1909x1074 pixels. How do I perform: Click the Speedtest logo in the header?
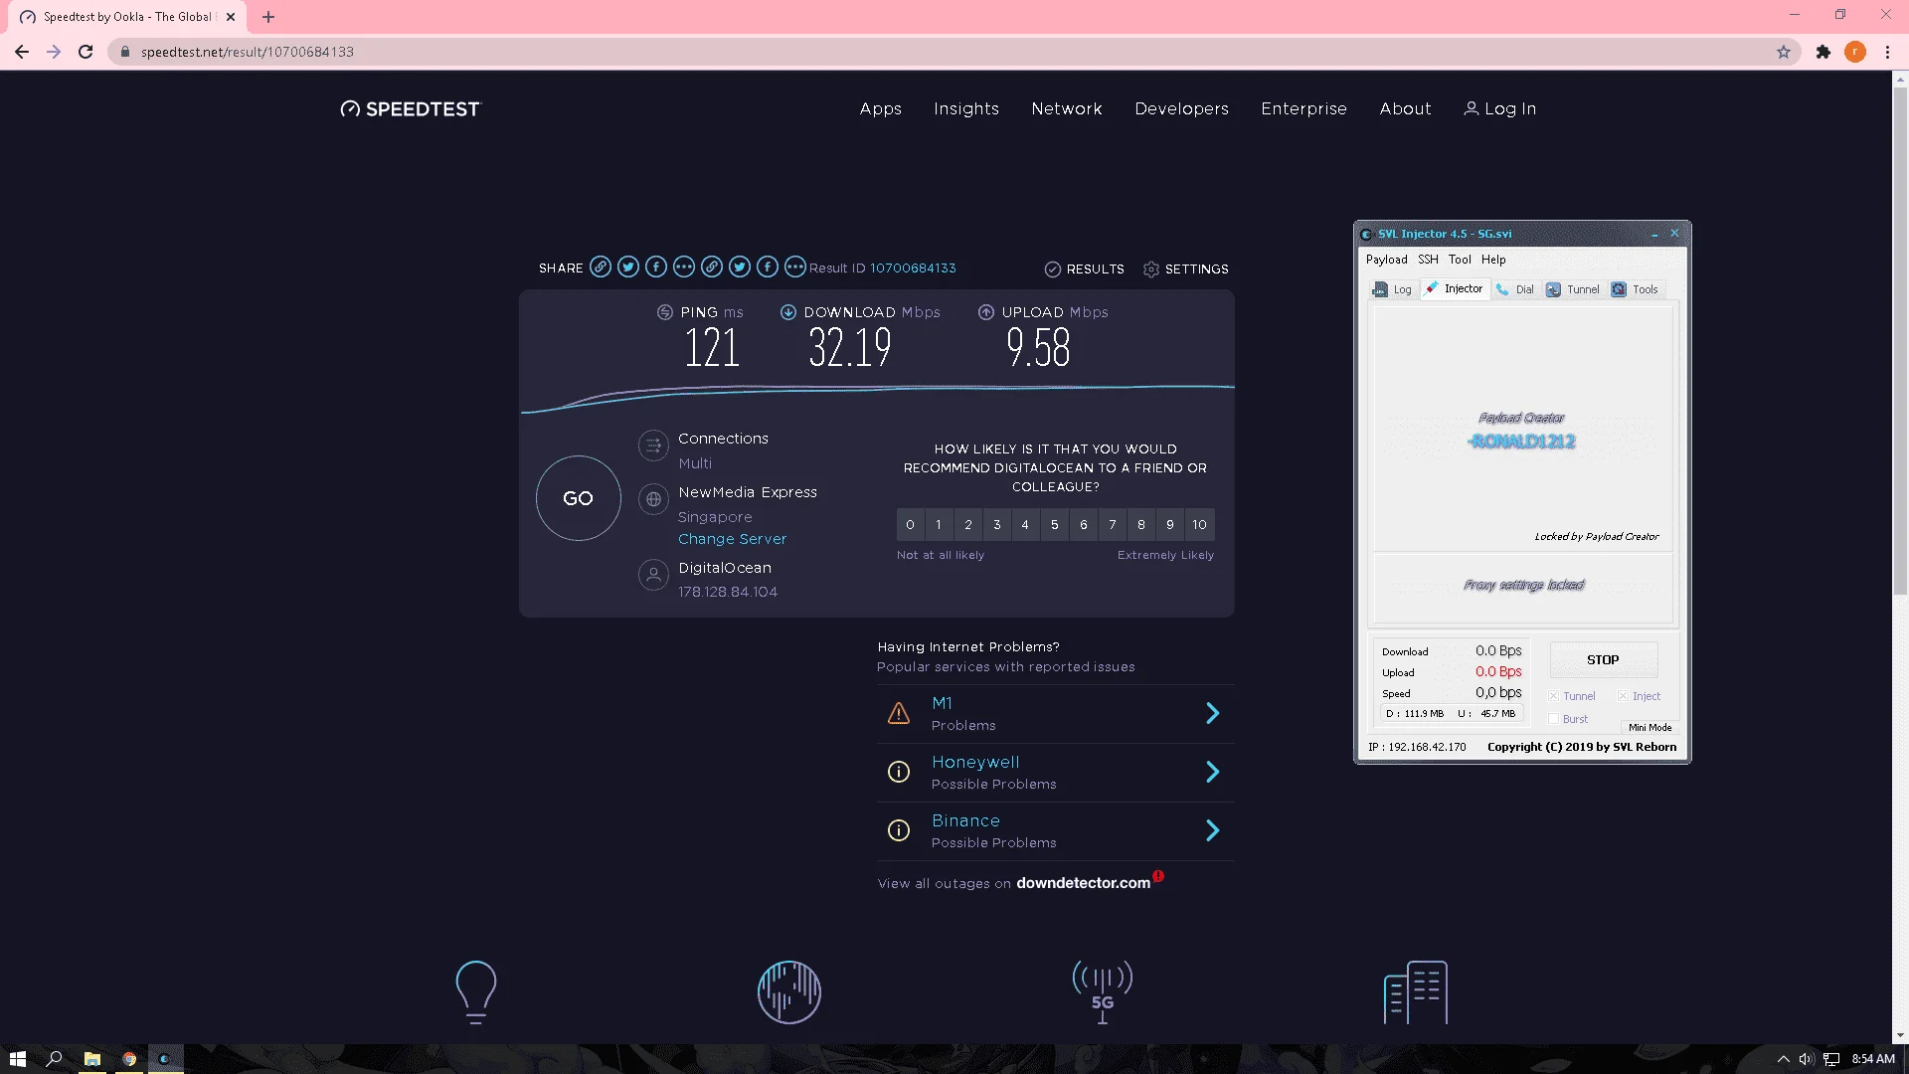tap(410, 109)
